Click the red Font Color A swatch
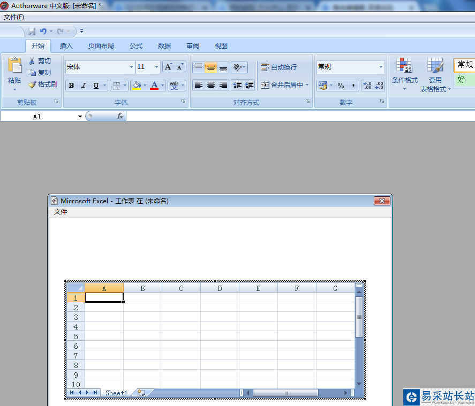The image size is (475, 406). tap(155, 85)
